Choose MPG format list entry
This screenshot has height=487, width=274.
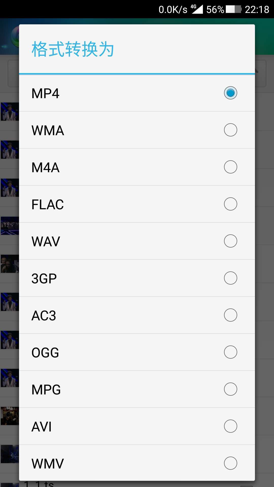tap(137, 389)
